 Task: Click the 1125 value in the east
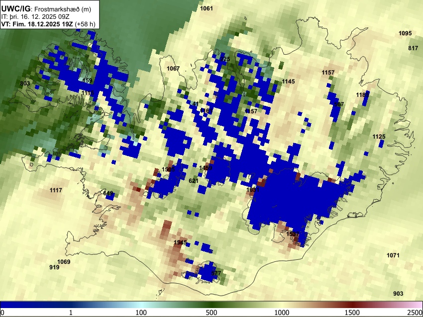[x=379, y=137]
